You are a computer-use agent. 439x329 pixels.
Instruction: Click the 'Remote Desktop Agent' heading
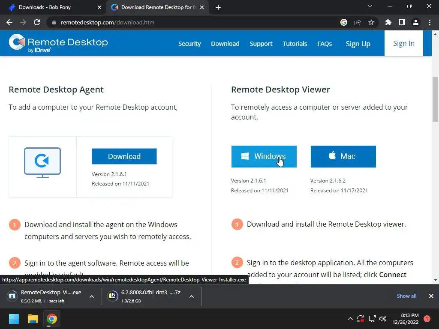[x=56, y=90]
